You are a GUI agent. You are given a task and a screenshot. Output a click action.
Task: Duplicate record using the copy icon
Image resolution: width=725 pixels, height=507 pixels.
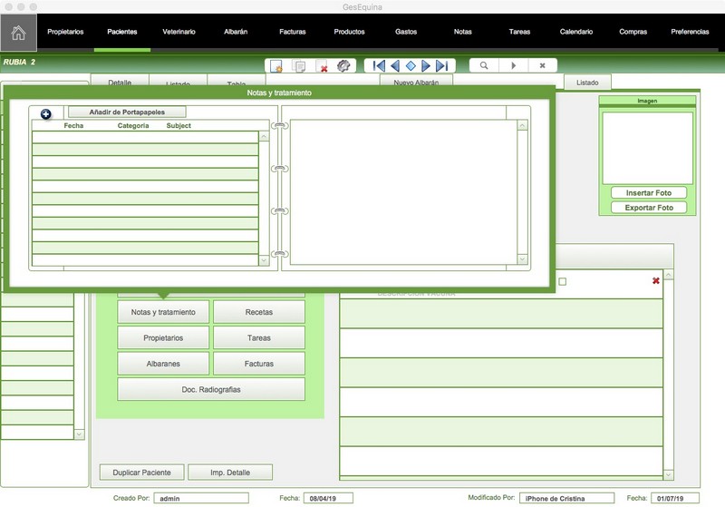pyautogui.click(x=300, y=66)
